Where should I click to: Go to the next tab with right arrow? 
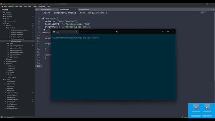[x=38, y=9]
